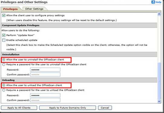Click the Unloading Password field
Viewport: 164px width, 113px height.
pyautogui.click(x=45, y=95)
